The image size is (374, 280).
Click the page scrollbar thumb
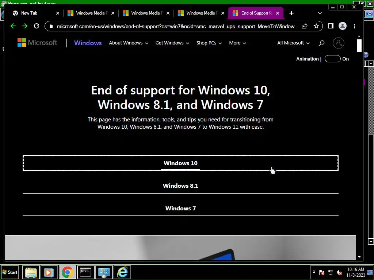pyautogui.click(x=359, y=45)
